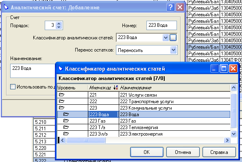Select row 223 Электроэнергия
The image size is (242, 162).
pos(144,134)
